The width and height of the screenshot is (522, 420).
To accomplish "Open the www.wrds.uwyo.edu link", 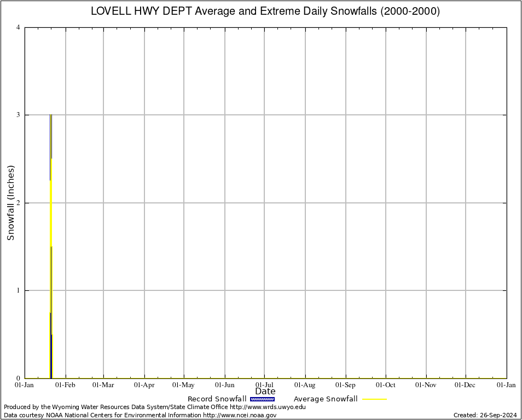I will coord(268,407).
